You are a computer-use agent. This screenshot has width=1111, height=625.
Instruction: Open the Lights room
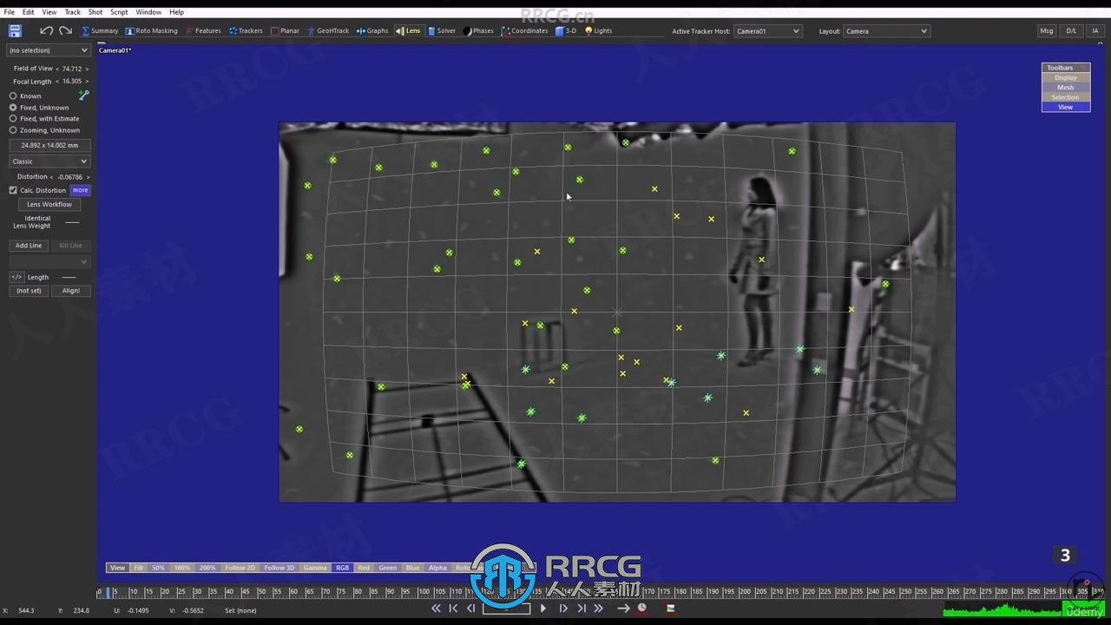click(598, 30)
